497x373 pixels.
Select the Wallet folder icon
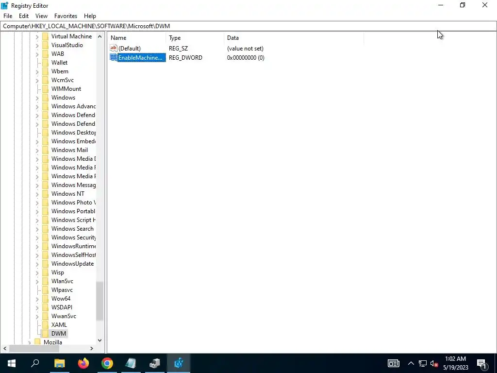45,63
